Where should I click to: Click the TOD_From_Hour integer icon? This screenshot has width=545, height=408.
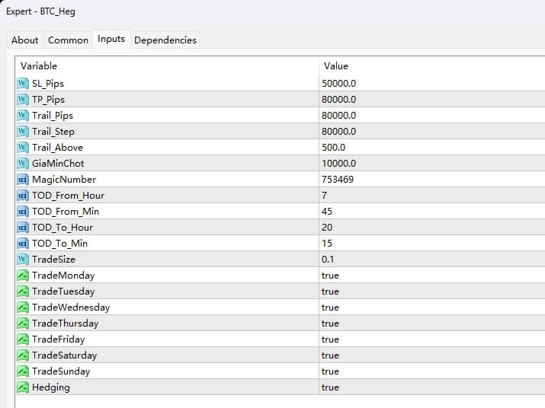23,196
